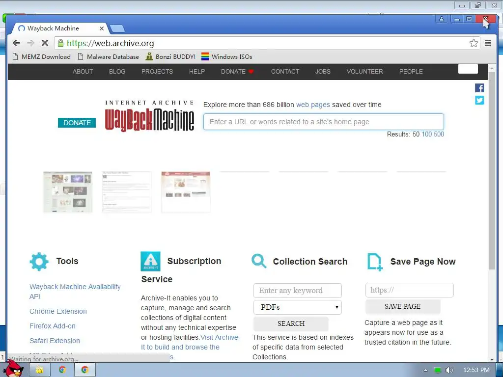This screenshot has height=377, width=503.
Task: Stop page loading with the X button
Action: point(45,43)
